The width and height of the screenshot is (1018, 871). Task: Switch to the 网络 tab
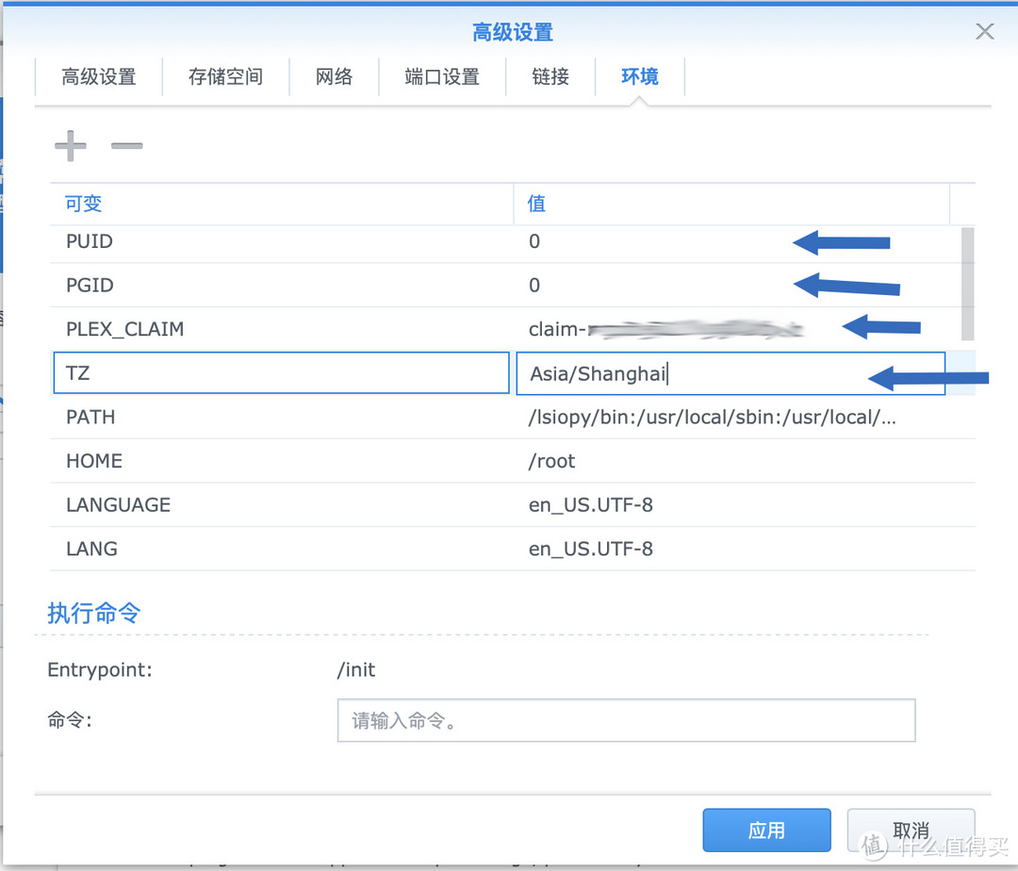pyautogui.click(x=334, y=77)
